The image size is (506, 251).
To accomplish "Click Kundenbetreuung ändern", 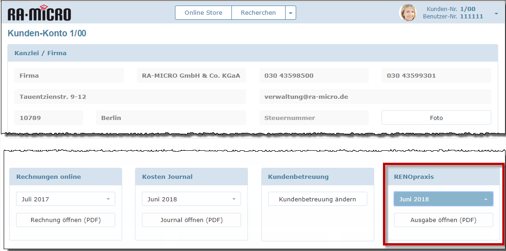I will coord(318,199).
